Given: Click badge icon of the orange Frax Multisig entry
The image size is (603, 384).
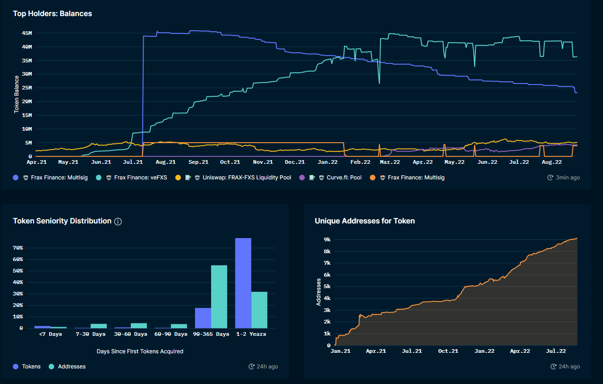Looking at the screenshot, I should pyautogui.click(x=382, y=178).
